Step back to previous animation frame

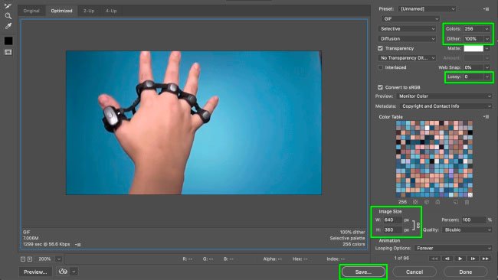[447, 259]
